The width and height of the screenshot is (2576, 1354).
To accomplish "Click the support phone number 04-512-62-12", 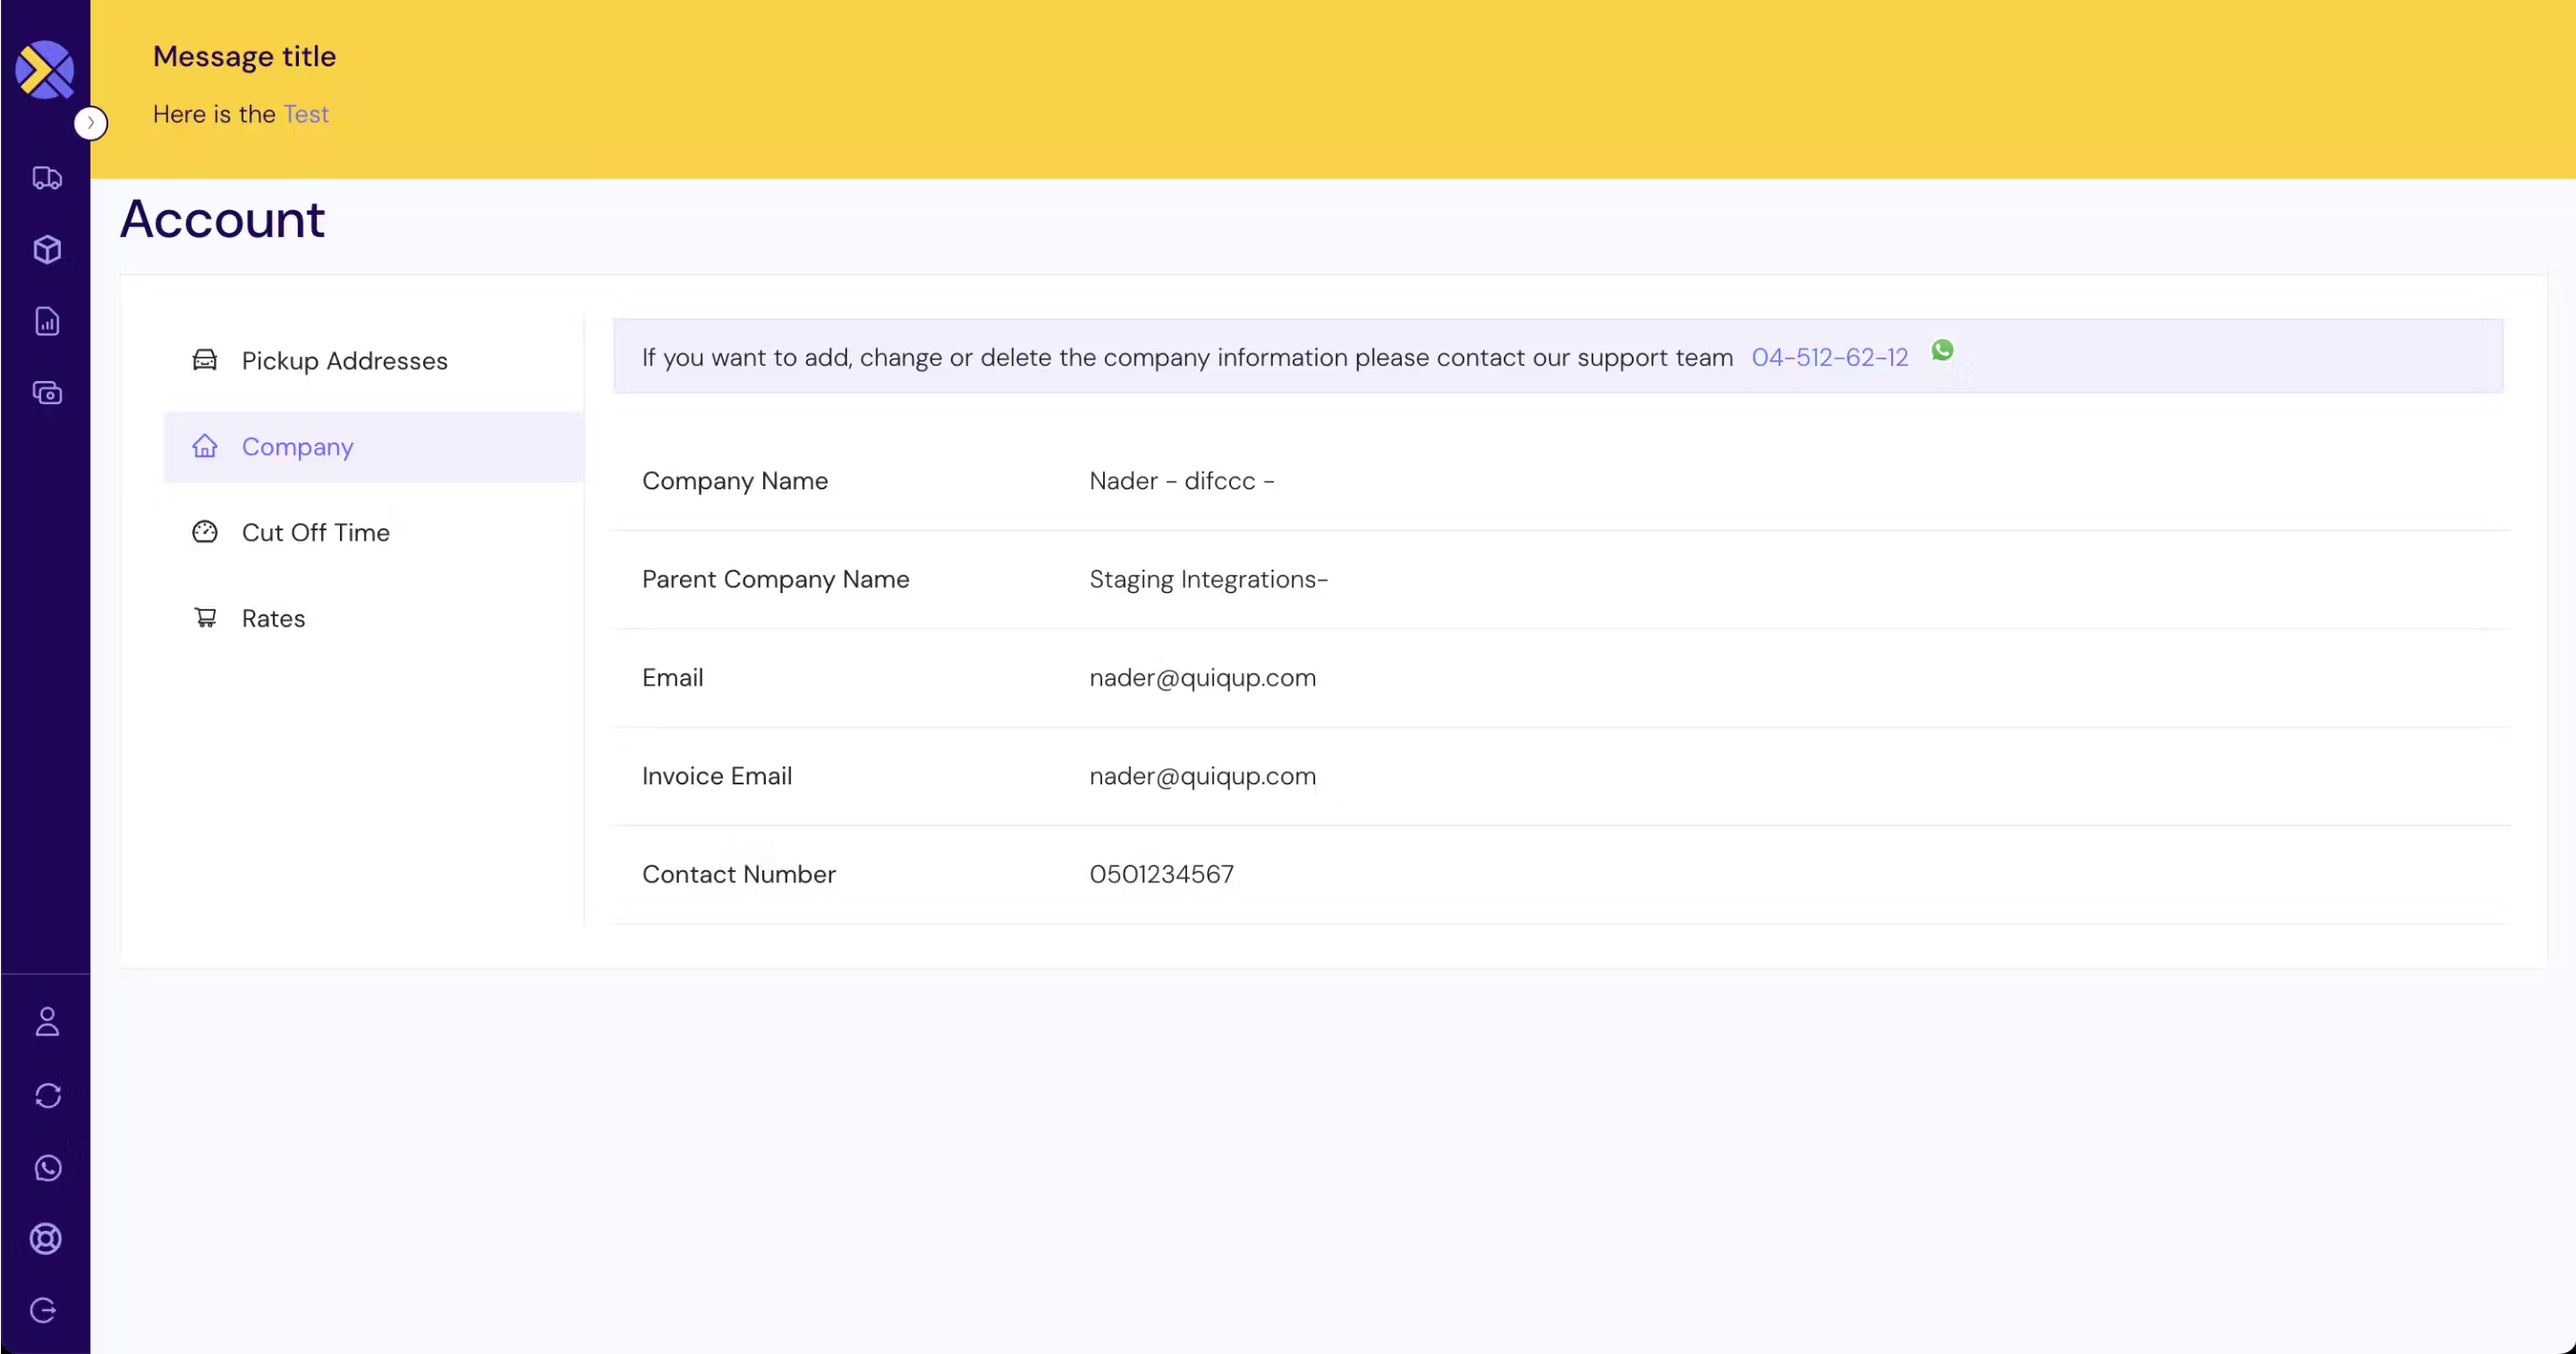I will pyautogui.click(x=1829, y=357).
